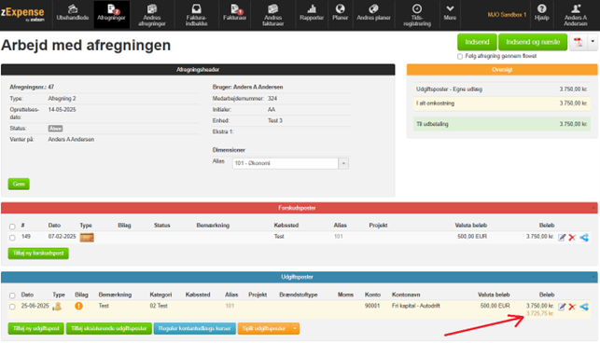Open the Split udgiftsposter dropdown arrow
This screenshot has height=343, width=600.
tap(295, 328)
